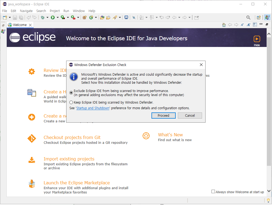Click the Save All icon
272x205 pixels.
pyautogui.click(x=21, y=17)
